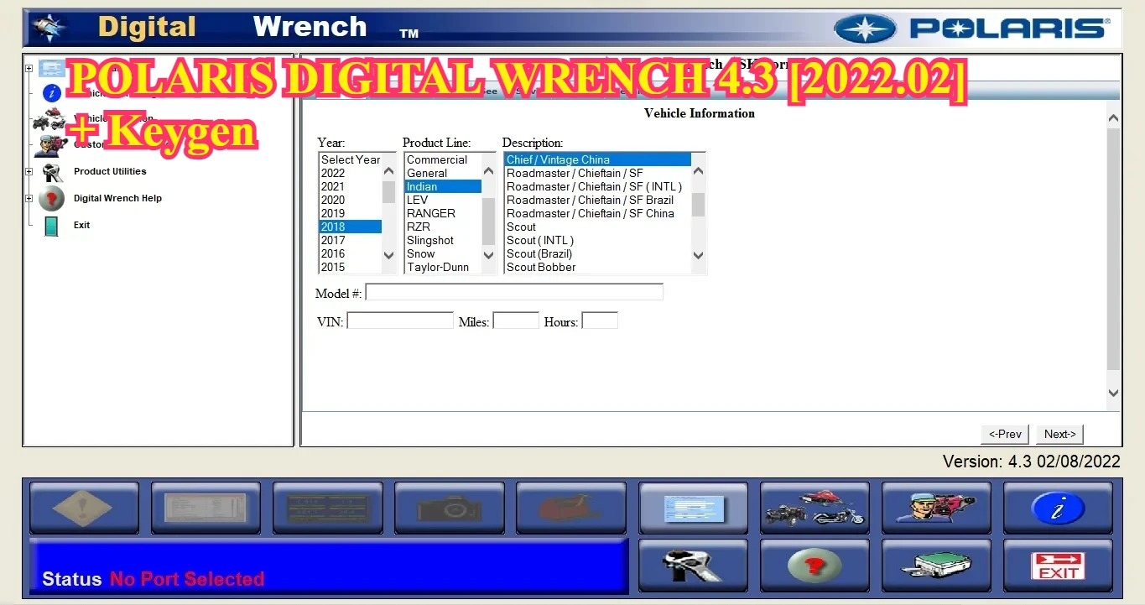
Task: Choose Snow in the Product Line list
Action: [443, 253]
